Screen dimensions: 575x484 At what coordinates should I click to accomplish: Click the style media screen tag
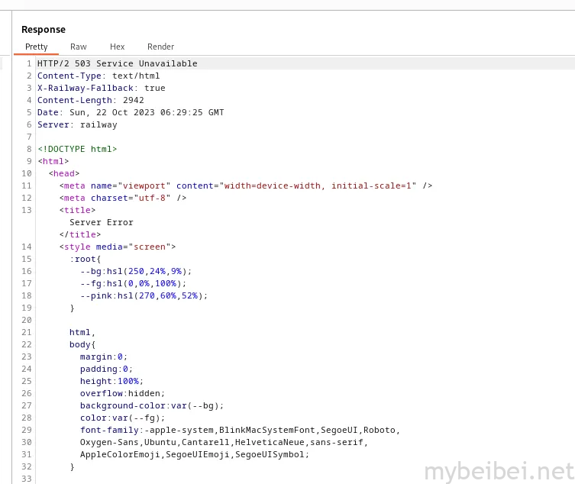coord(118,247)
